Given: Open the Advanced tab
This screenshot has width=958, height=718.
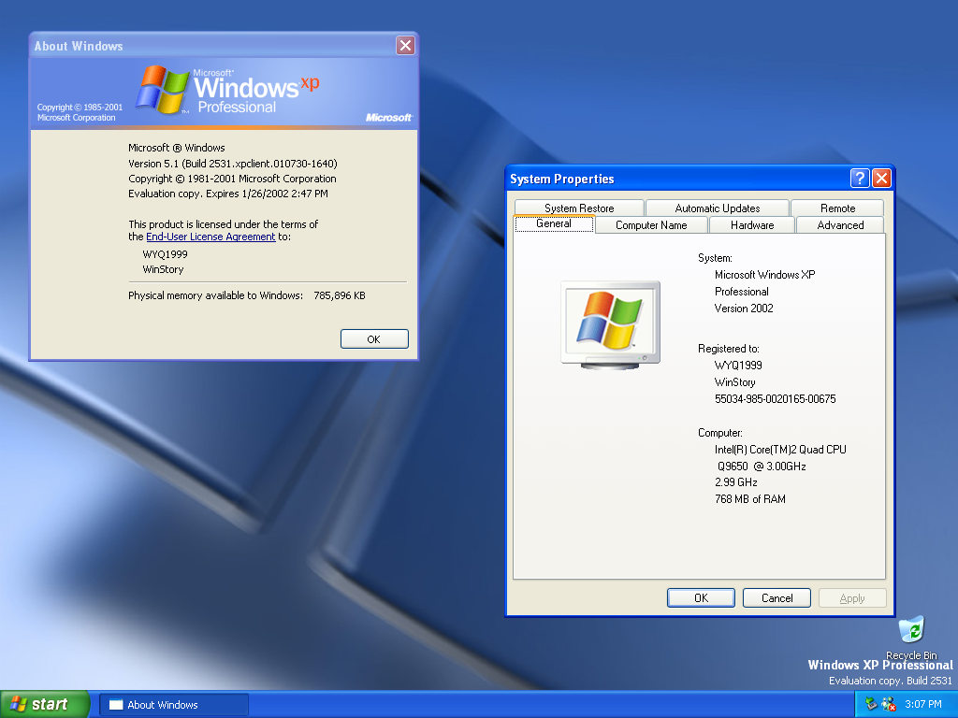Looking at the screenshot, I should point(840,225).
